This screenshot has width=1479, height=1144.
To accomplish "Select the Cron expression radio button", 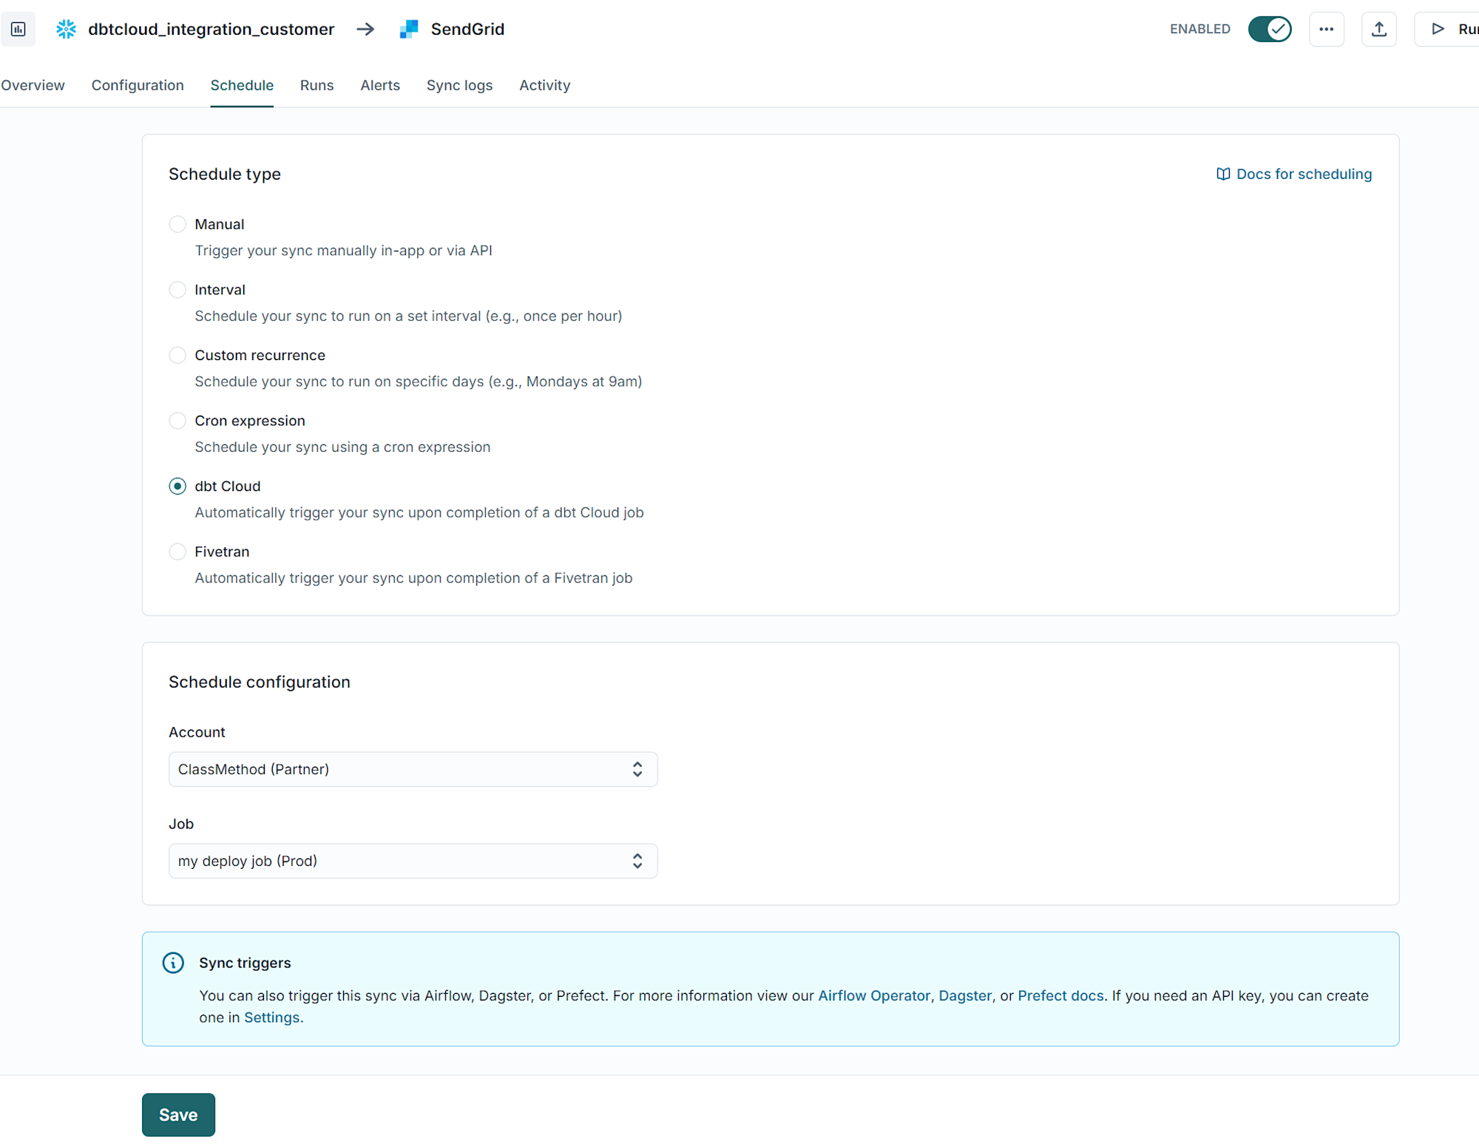I will click(x=177, y=421).
